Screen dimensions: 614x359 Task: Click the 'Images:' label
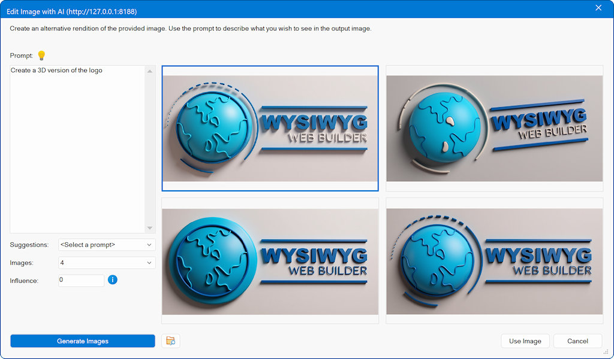(x=22, y=263)
